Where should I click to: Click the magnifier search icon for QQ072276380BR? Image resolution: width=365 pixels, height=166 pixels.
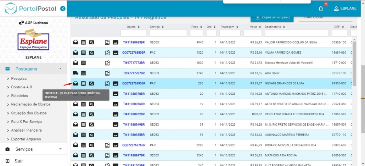[91, 53]
